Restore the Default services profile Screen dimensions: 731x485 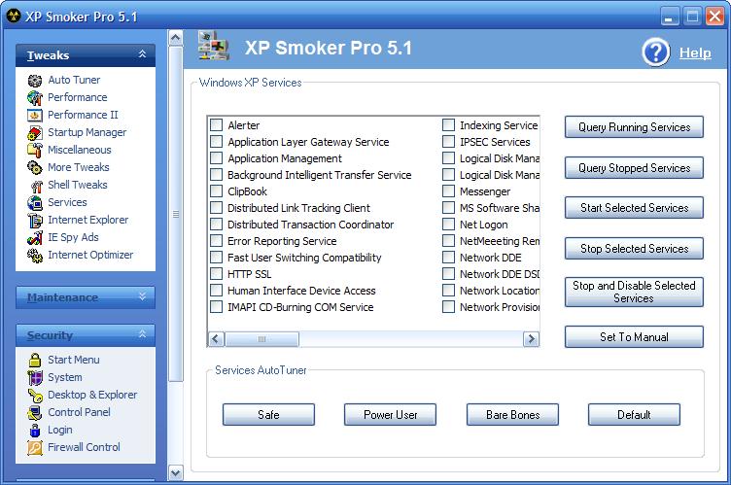tap(634, 415)
